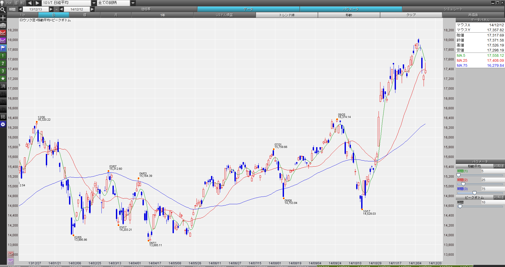Select the トレンド線 trend line tool
The image size is (505, 267).
[x=287, y=15]
